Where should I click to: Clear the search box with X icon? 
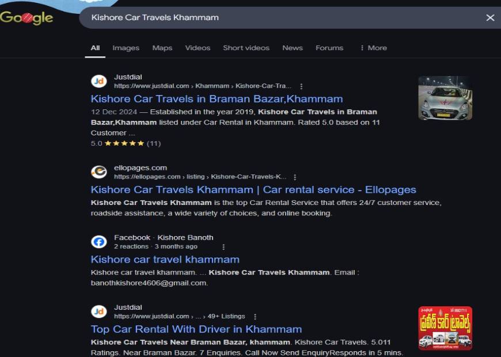pos(490,18)
